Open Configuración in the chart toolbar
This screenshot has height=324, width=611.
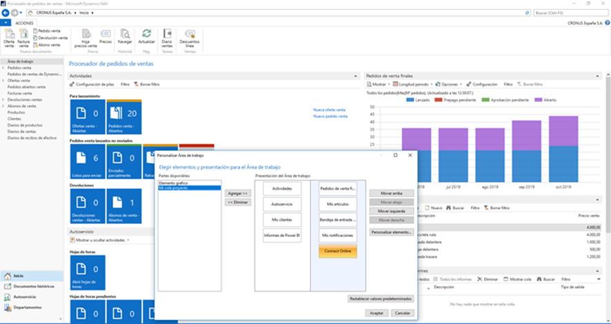tap(481, 84)
